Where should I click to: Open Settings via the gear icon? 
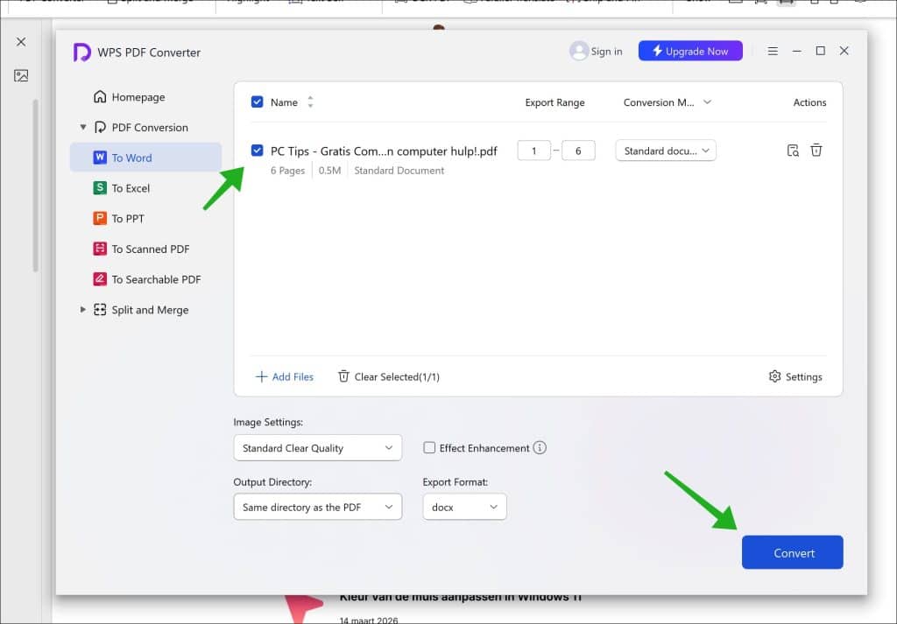795,376
